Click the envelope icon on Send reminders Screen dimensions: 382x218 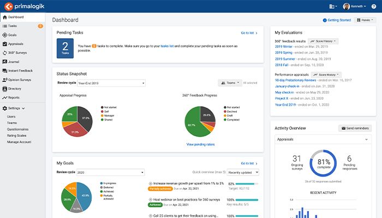point(343,128)
